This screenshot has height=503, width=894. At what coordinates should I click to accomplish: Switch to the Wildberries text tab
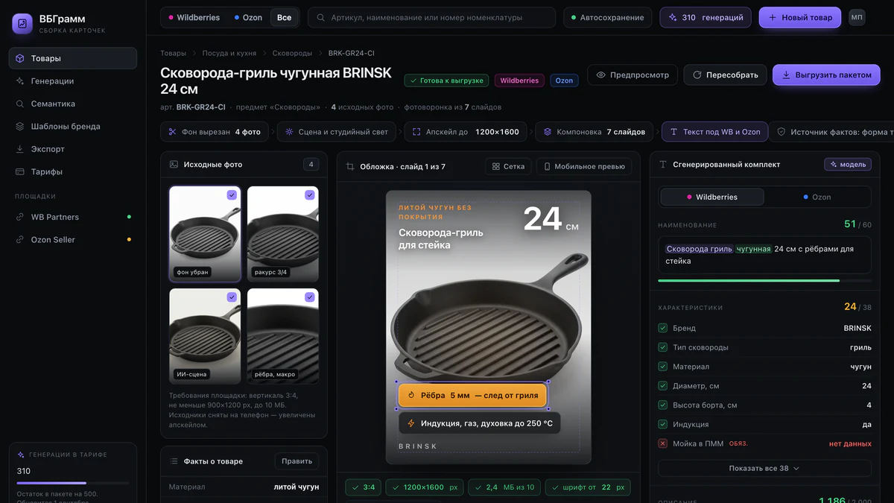712,197
